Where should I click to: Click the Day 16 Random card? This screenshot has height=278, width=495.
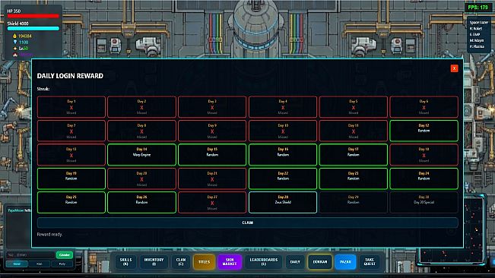tap(283, 154)
